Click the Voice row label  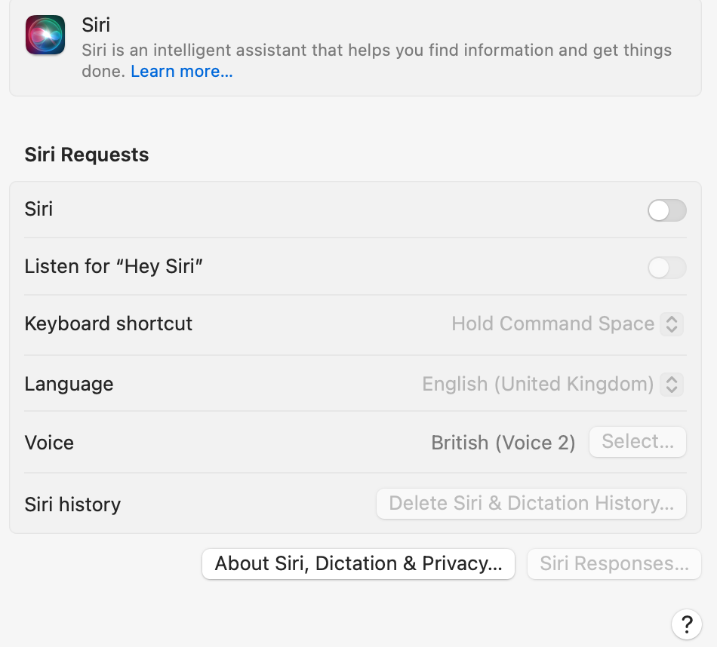coord(49,443)
